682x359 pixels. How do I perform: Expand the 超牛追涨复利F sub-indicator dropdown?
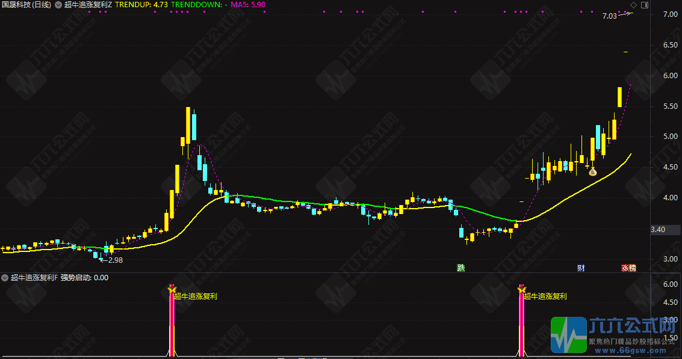click(x=5, y=278)
